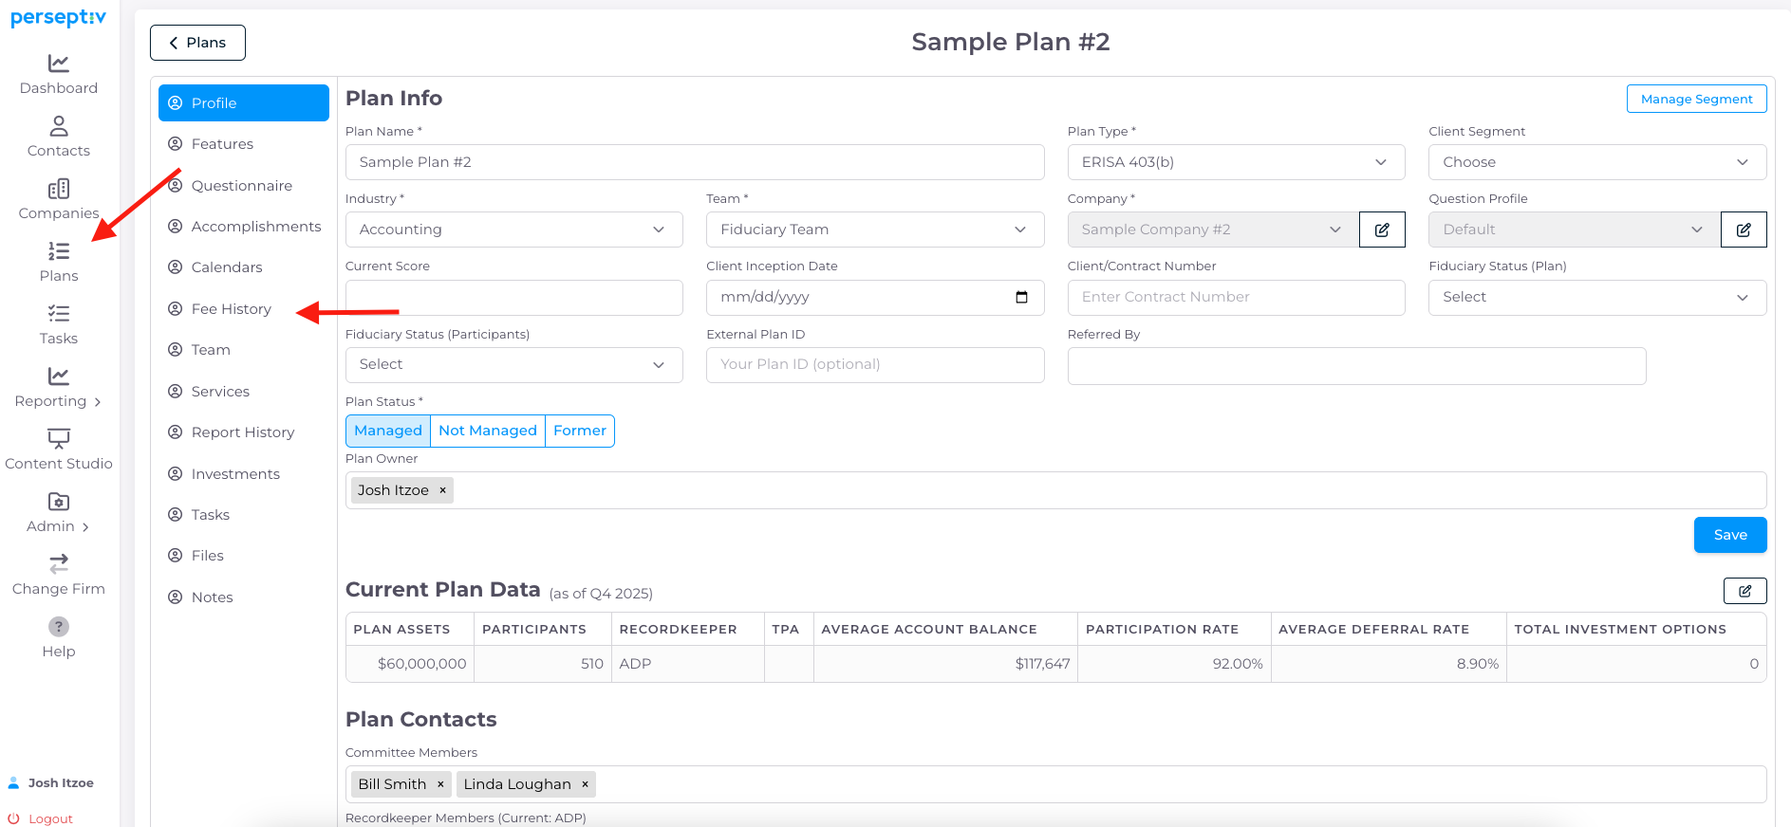
Task: Open Content Studio presentation icon
Action: [x=59, y=439]
